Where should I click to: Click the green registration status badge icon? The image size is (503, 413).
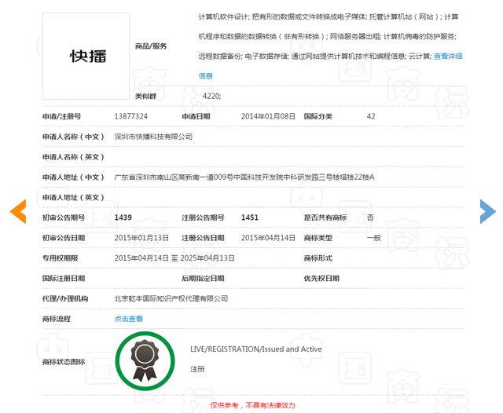(145, 361)
